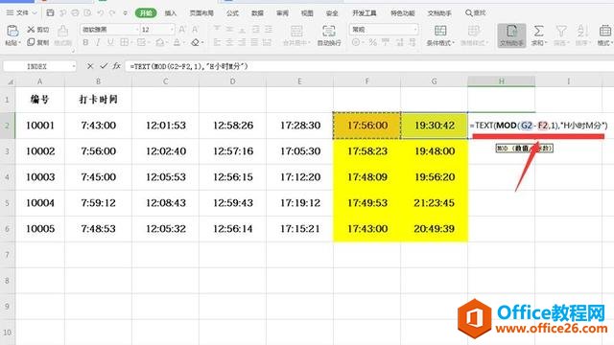The image size is (614, 345).
Task: Click the Undo arrow icon
Action: (100, 12)
